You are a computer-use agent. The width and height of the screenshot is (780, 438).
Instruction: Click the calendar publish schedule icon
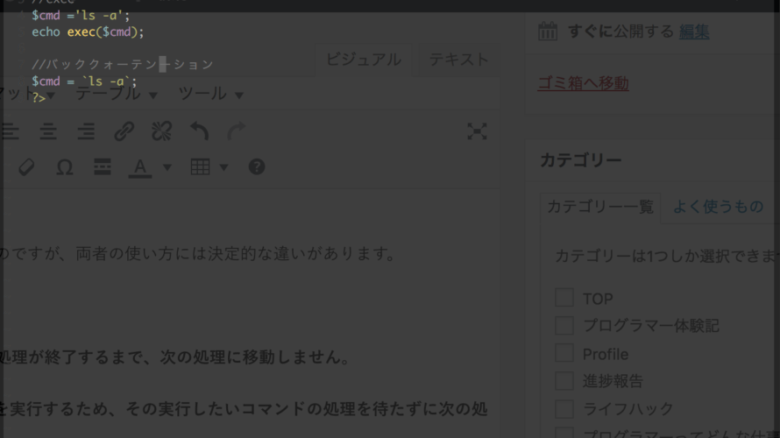click(548, 32)
